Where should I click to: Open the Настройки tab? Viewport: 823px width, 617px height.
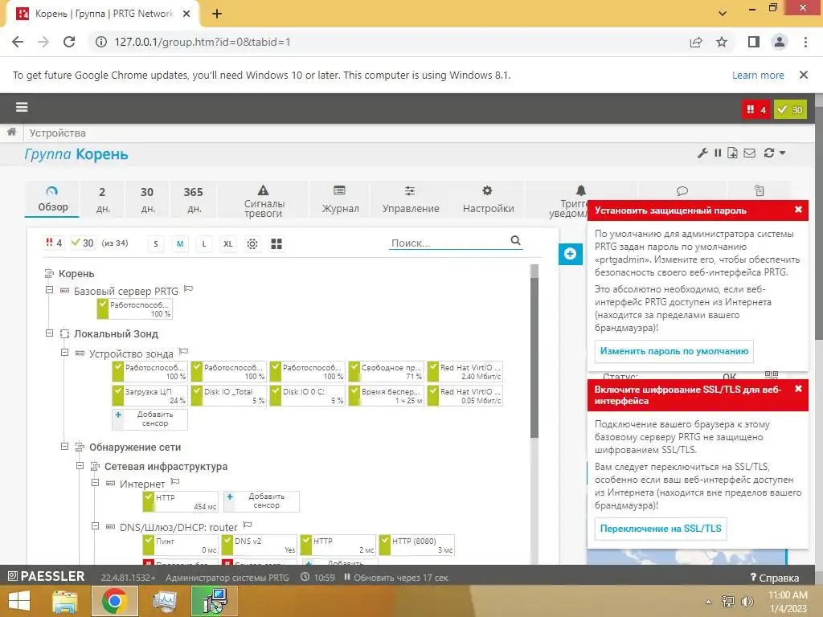[488, 199]
